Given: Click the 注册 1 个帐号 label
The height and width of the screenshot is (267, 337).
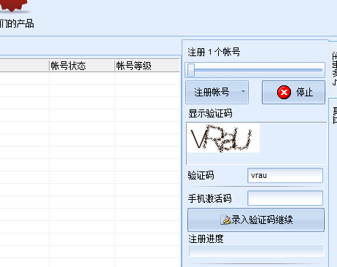Looking at the screenshot, I should click(x=214, y=52).
